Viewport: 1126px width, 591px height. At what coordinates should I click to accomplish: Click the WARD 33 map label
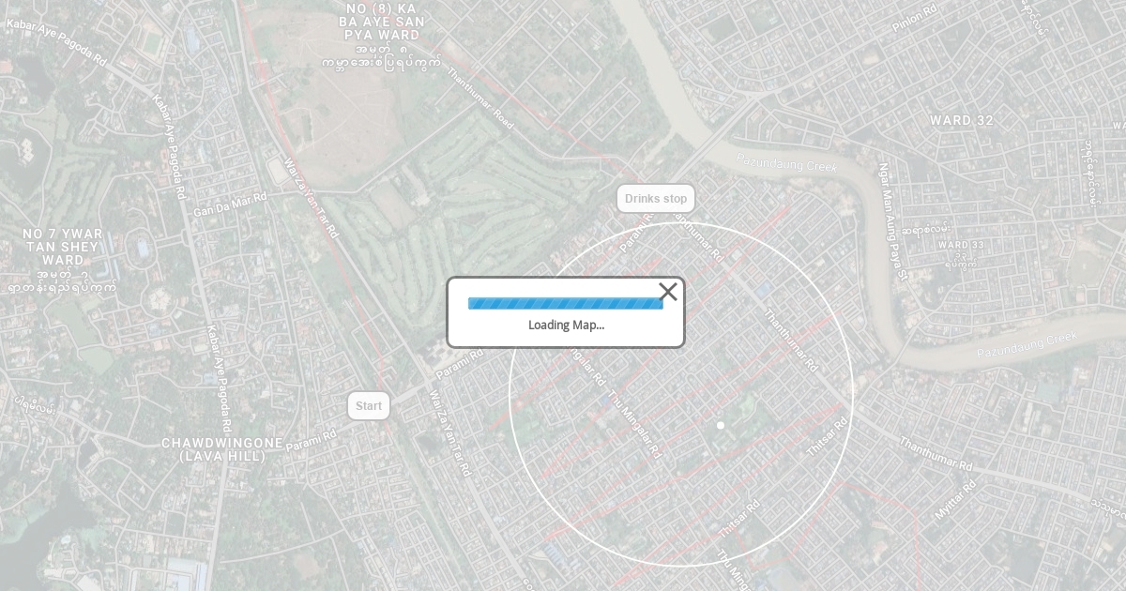point(962,245)
